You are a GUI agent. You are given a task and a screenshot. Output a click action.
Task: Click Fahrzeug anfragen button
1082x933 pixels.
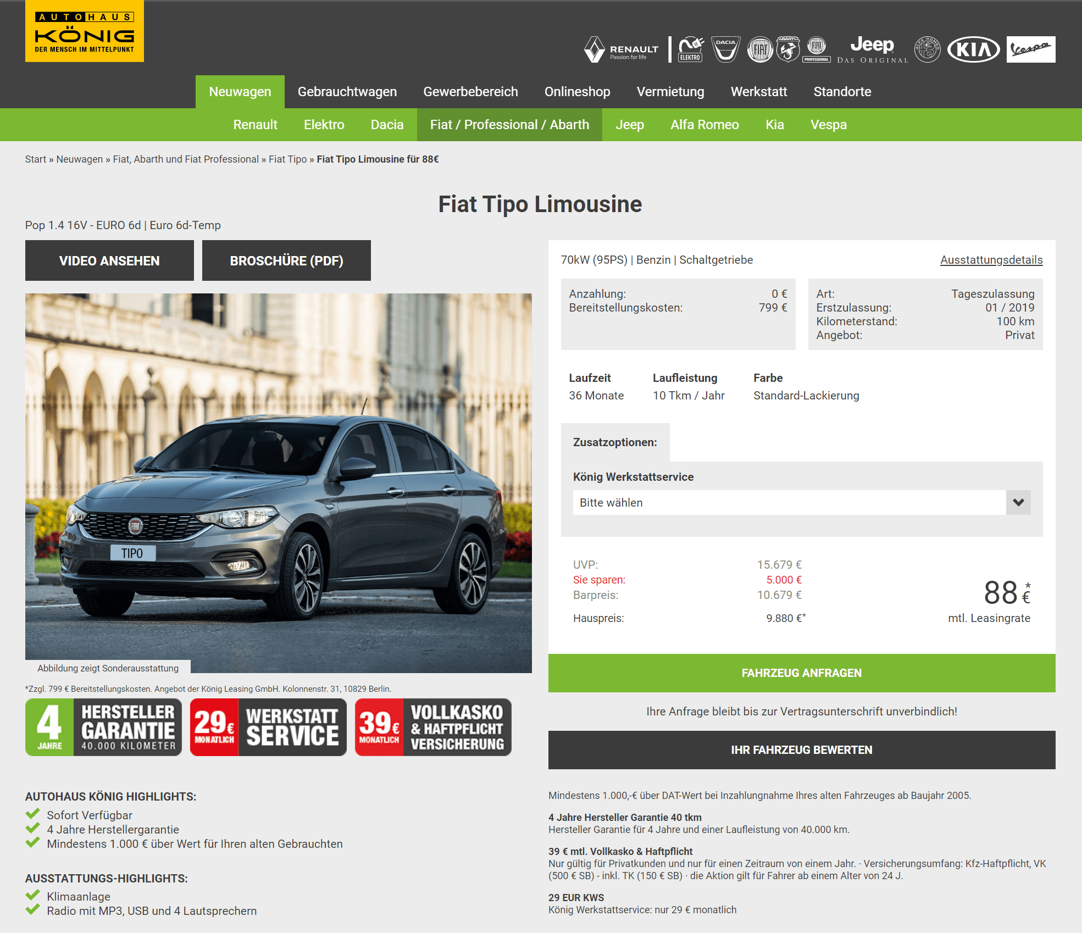coord(802,673)
